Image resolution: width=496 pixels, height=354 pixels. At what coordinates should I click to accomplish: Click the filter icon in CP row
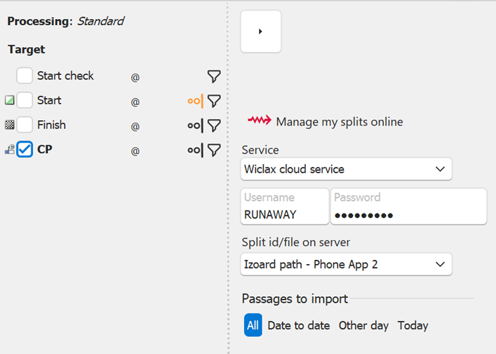click(214, 150)
